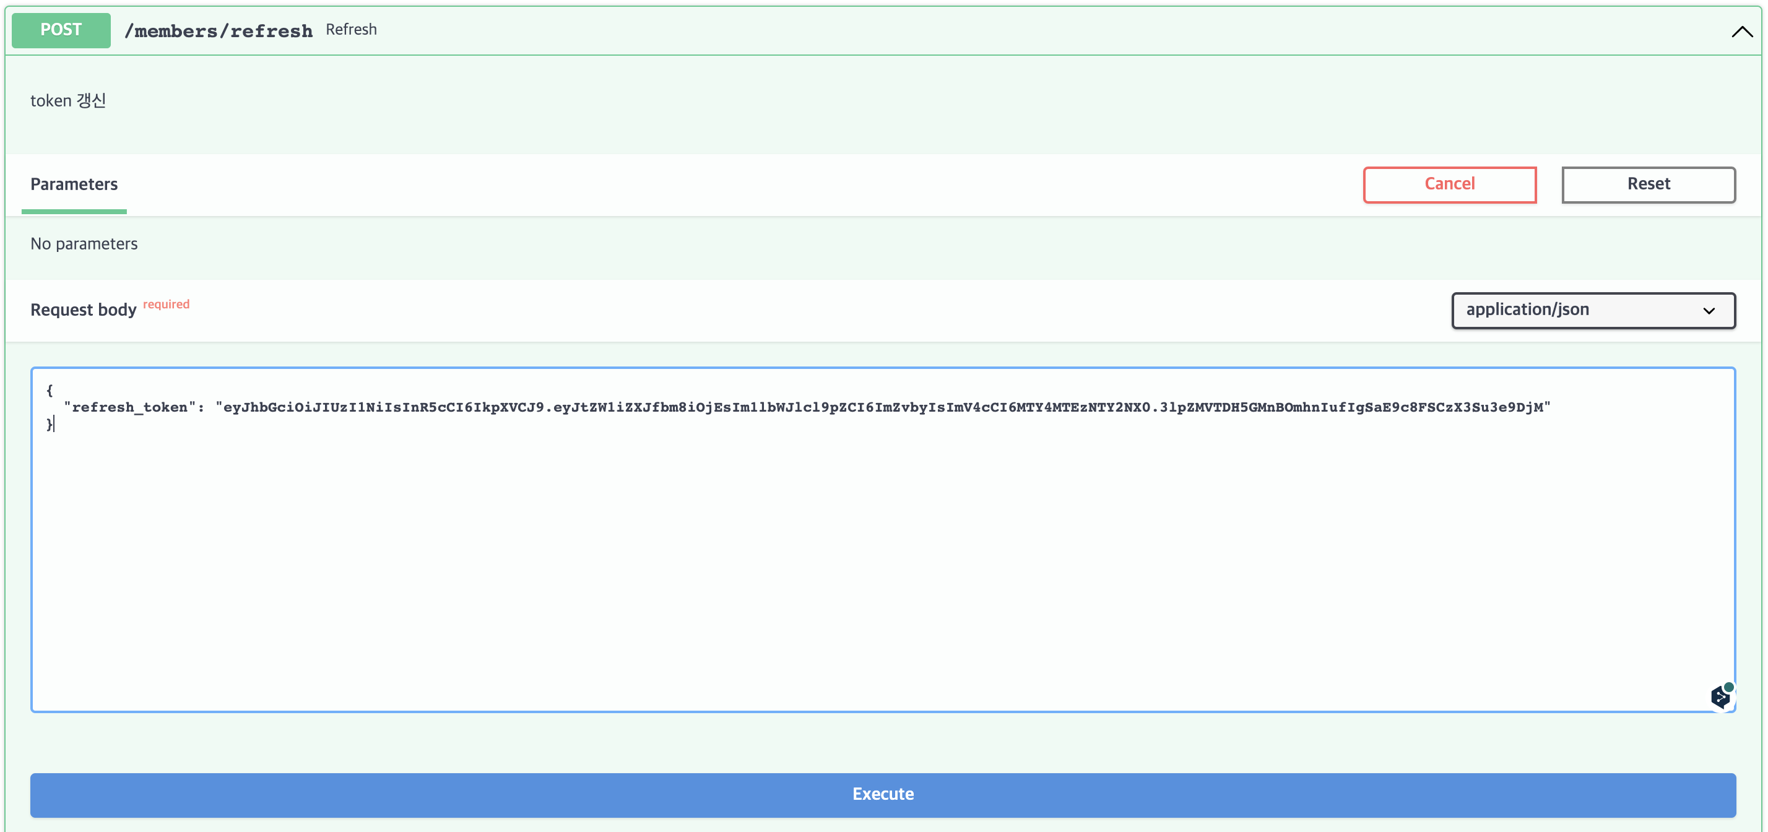
Task: Click the Refresh summary text
Action: pyautogui.click(x=351, y=30)
